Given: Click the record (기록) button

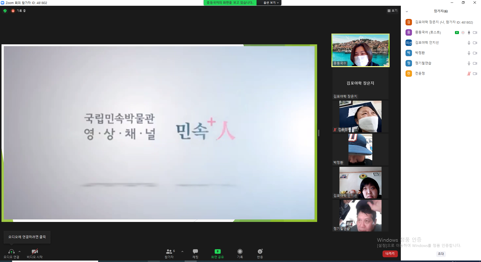Looking at the screenshot, I should 240,253.
